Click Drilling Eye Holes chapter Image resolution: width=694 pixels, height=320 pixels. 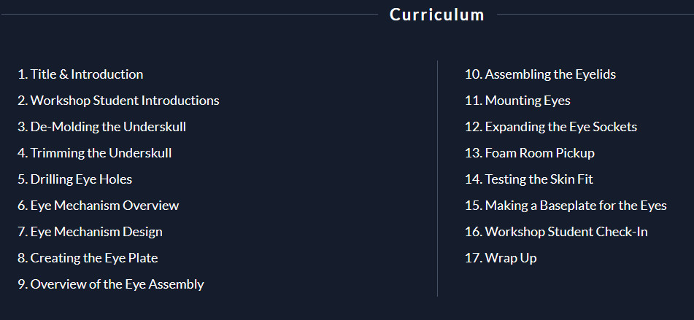pos(74,179)
